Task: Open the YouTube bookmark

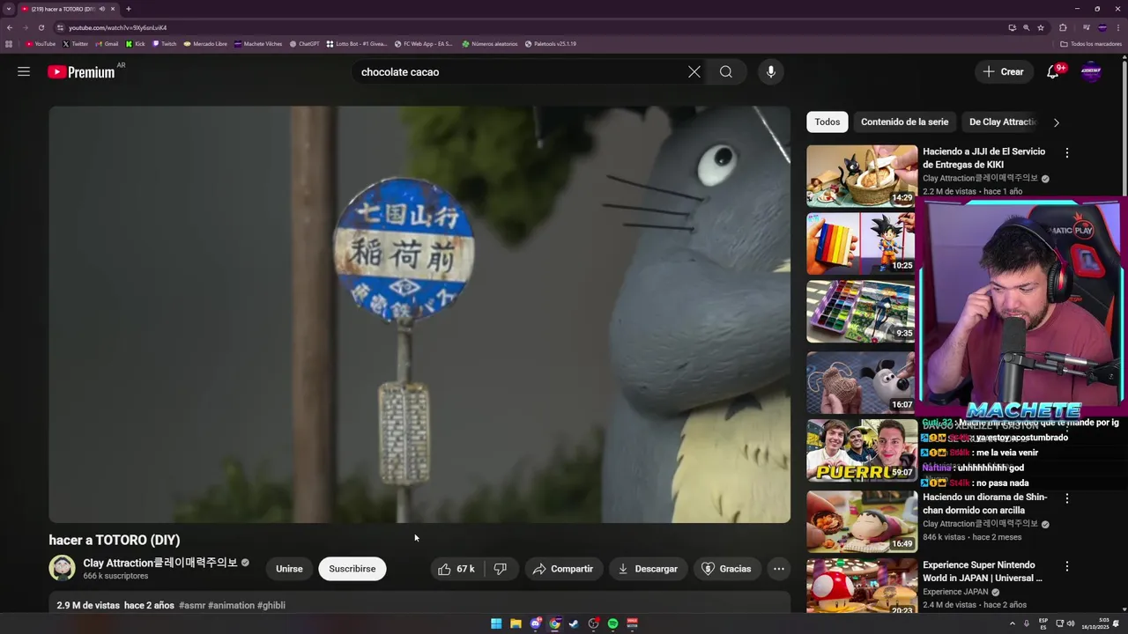Action: (x=41, y=44)
